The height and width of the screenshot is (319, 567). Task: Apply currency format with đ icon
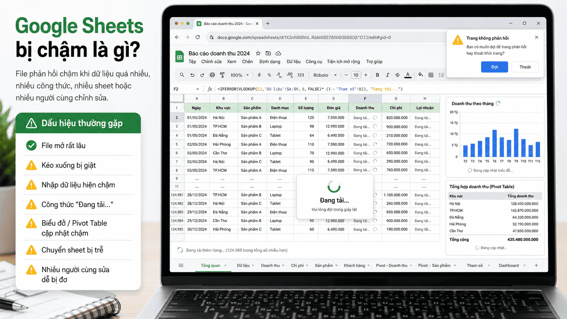click(x=259, y=75)
